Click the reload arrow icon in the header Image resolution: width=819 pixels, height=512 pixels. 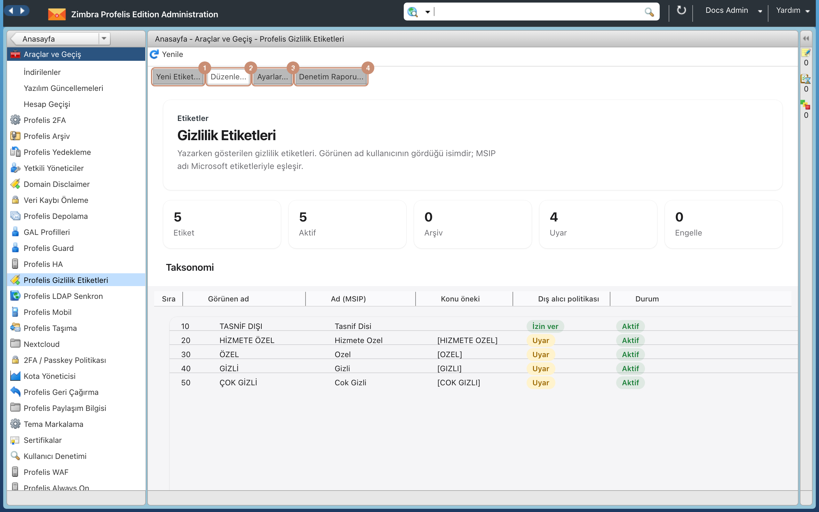coord(681,11)
